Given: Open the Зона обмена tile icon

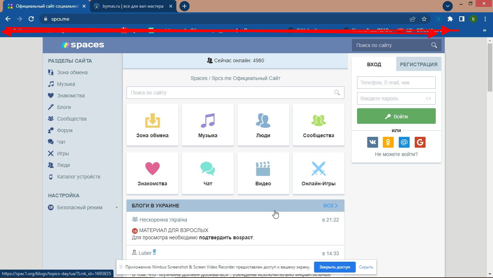Looking at the screenshot, I should coord(152,121).
